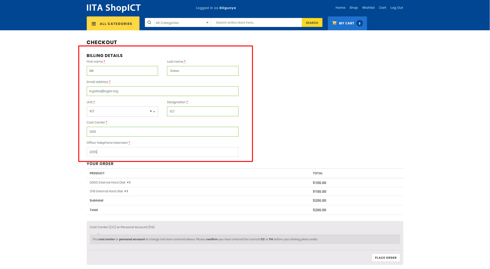490x269 pixels.
Task: Click the CHECKOUT page heading
Action: tap(102, 42)
